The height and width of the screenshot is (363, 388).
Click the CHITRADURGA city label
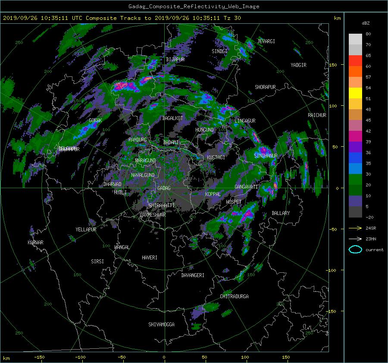(234, 297)
